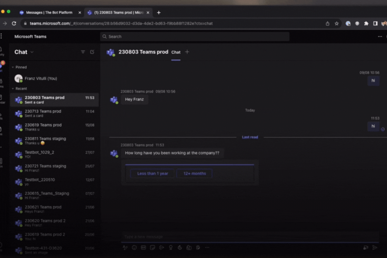This screenshot has width=387, height=258.
Task: Choose the 12+ months option
Action: click(x=194, y=174)
